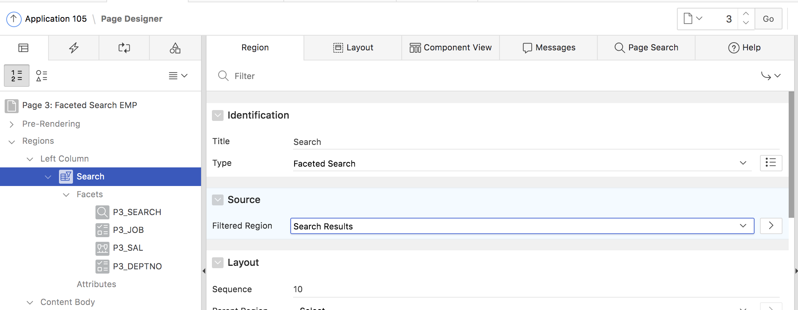
Task: Open the Go to Group dropdown
Action: click(x=771, y=76)
